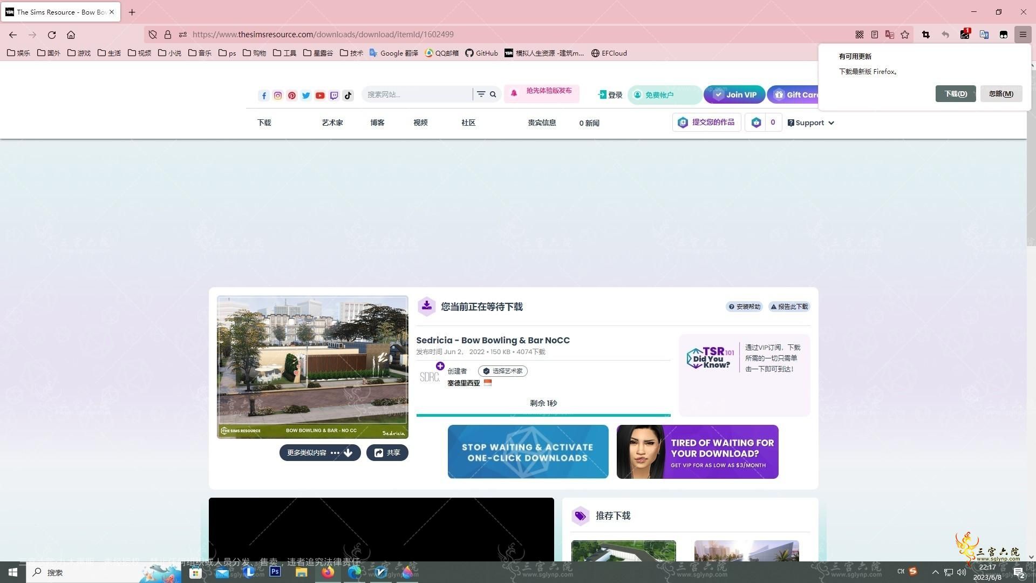Open a new browser tab
Screen dimensions: 1036x583
click(132, 12)
